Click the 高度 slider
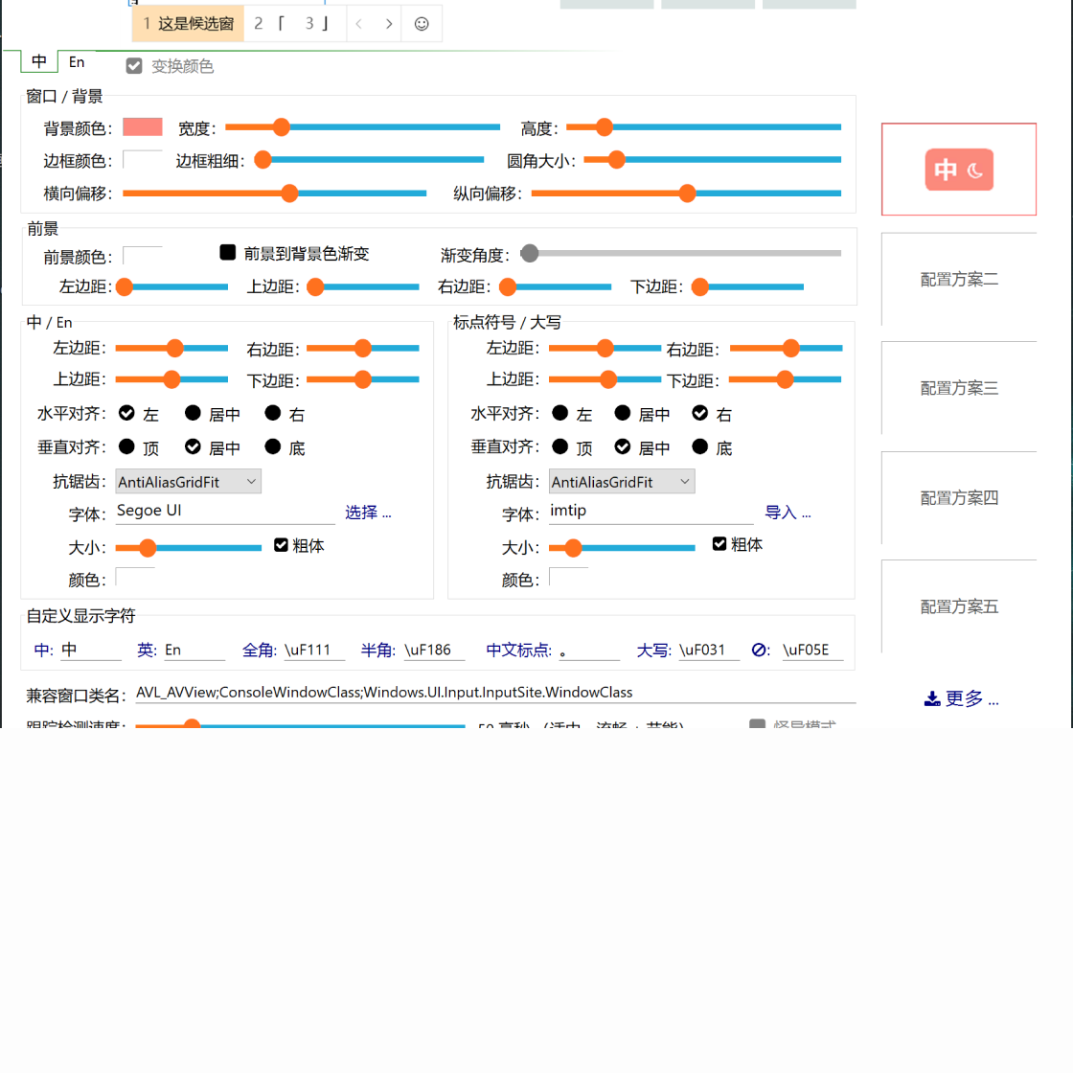The width and height of the screenshot is (1073, 1073). 703,126
